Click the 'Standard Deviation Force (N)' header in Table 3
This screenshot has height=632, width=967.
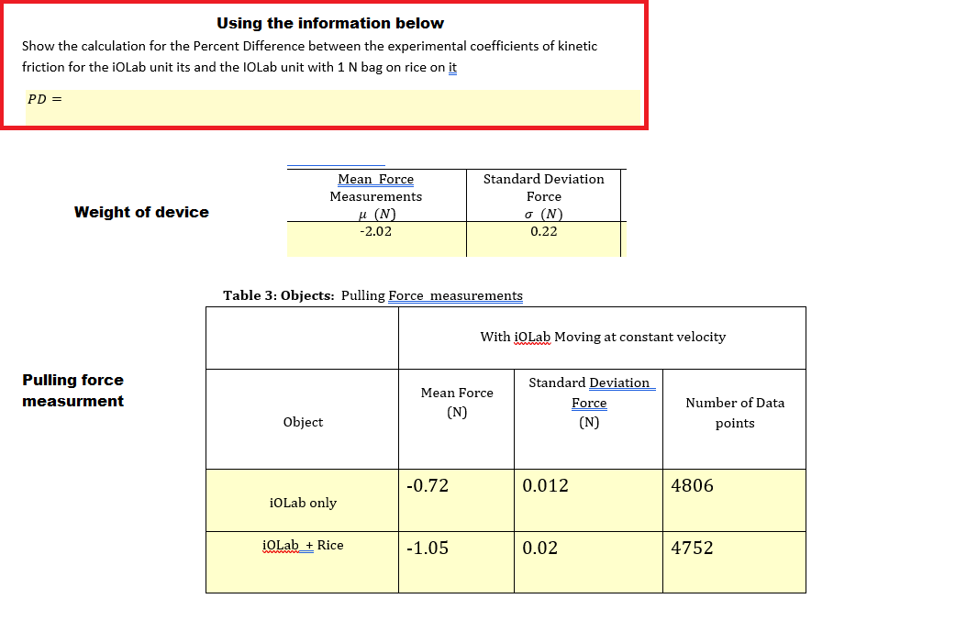coord(589,402)
